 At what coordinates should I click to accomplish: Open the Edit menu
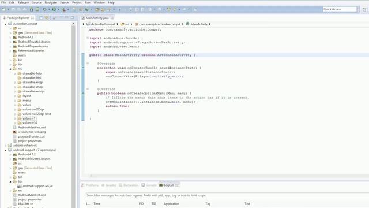[x=12, y=2]
